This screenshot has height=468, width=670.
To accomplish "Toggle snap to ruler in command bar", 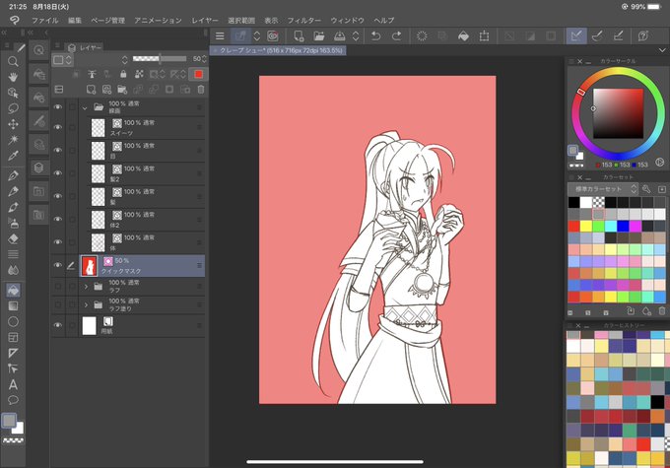I will 576,36.
